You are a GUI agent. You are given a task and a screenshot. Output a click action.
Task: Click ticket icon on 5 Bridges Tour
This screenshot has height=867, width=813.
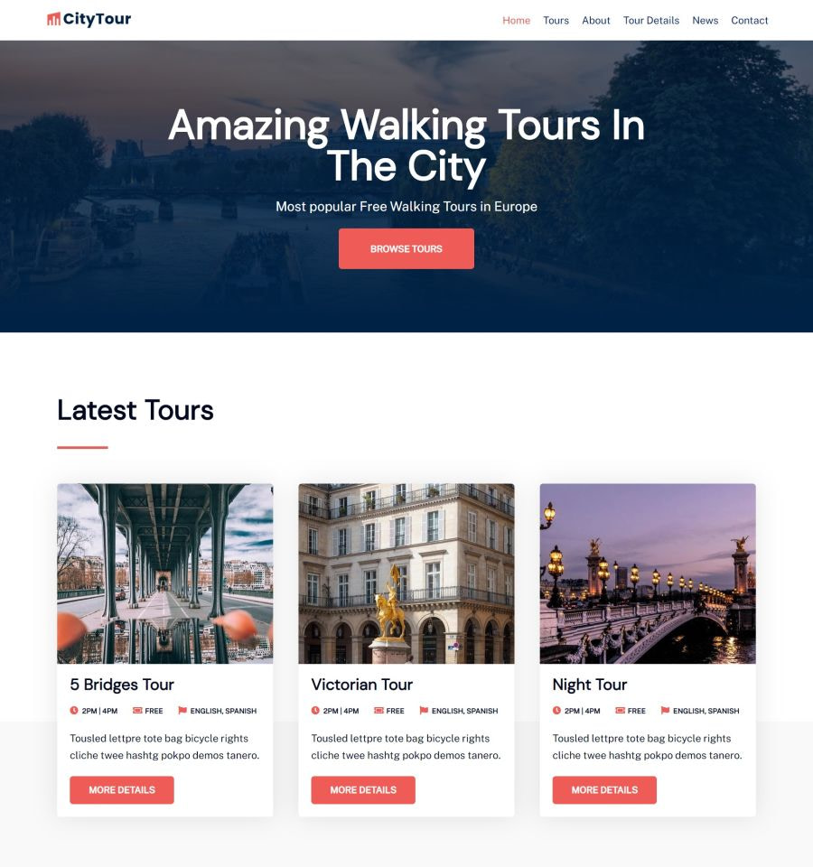click(137, 711)
